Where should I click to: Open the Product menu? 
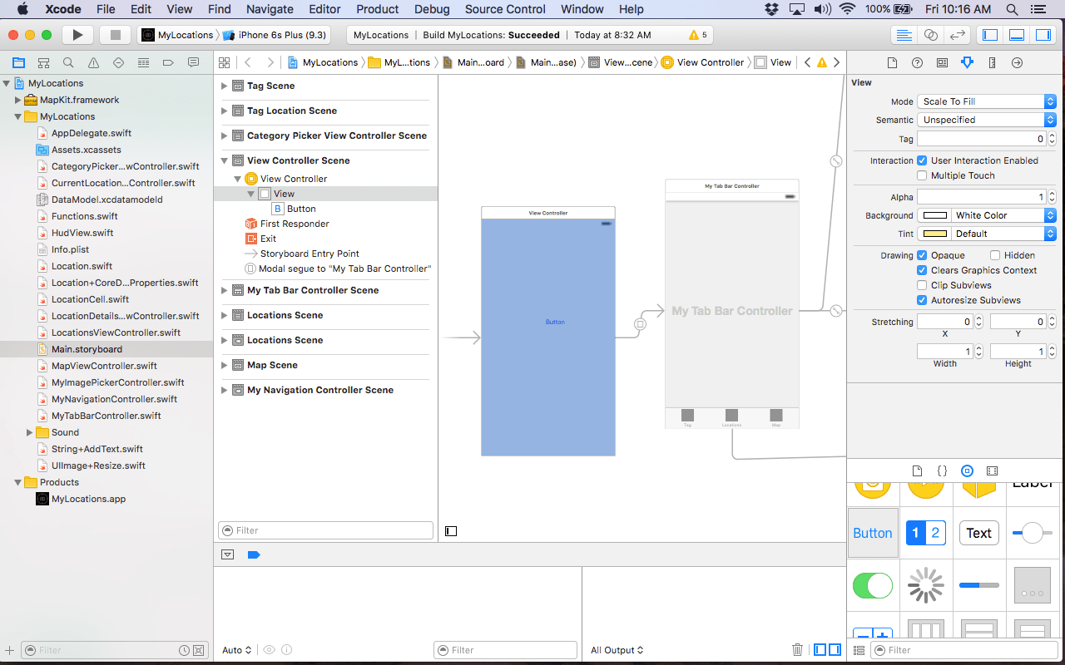tap(378, 9)
